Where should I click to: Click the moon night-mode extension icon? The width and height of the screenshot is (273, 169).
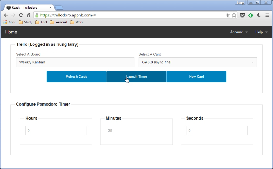tap(259, 15)
